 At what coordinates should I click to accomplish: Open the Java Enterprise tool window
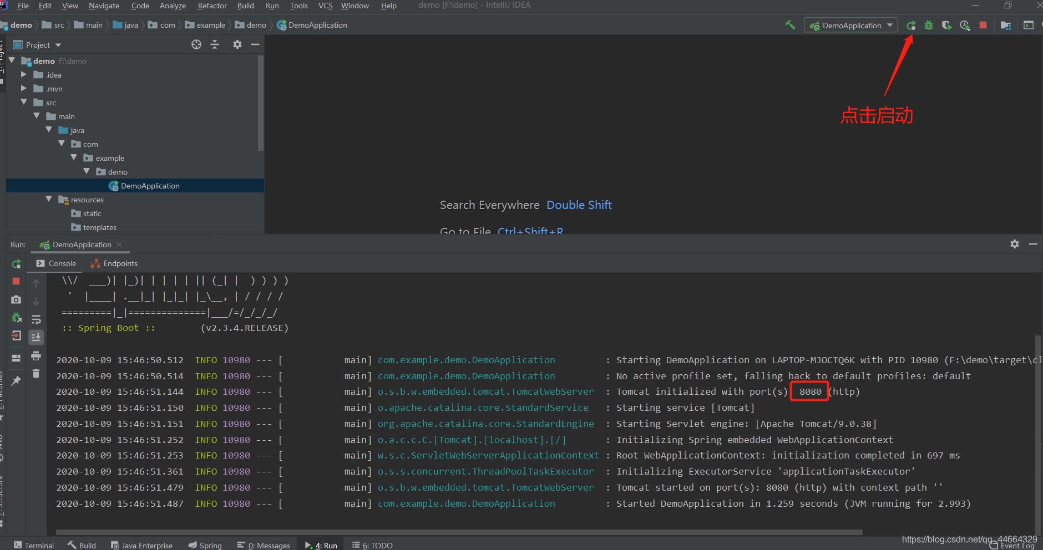[141, 545]
